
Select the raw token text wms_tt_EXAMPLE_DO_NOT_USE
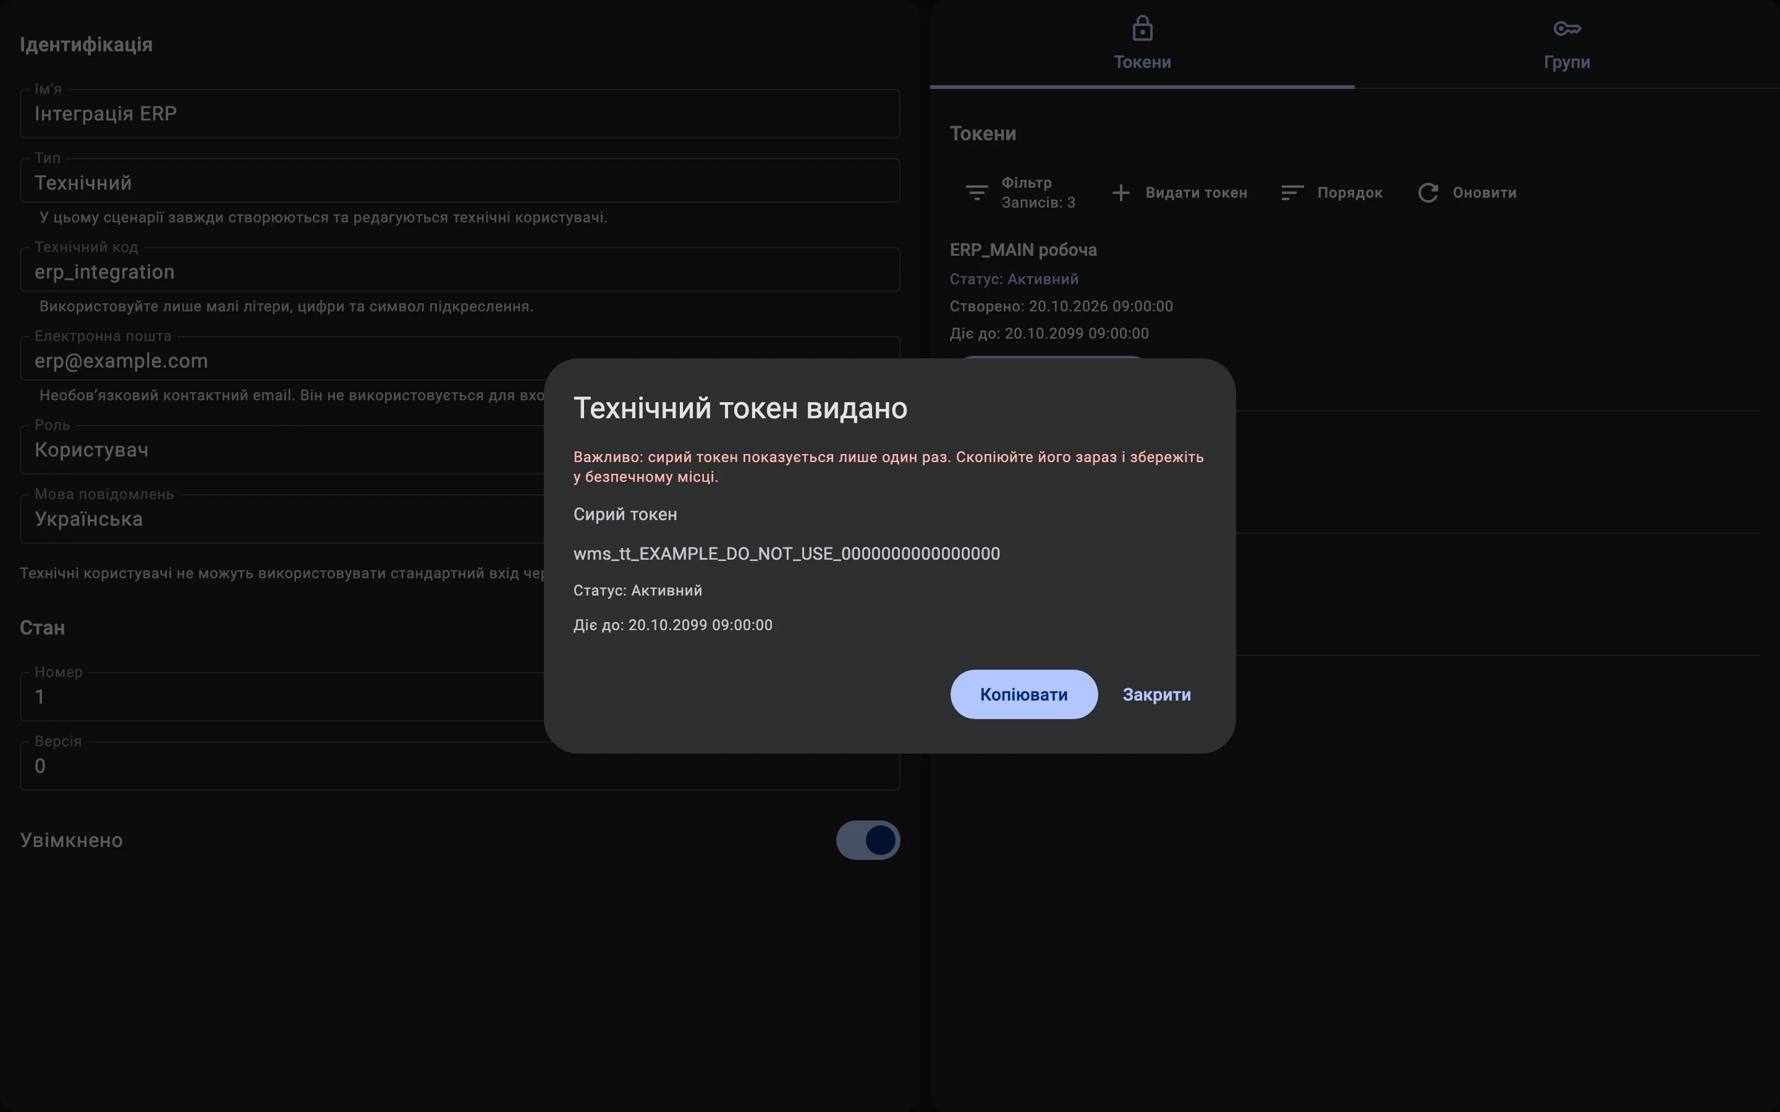pyautogui.click(x=786, y=554)
